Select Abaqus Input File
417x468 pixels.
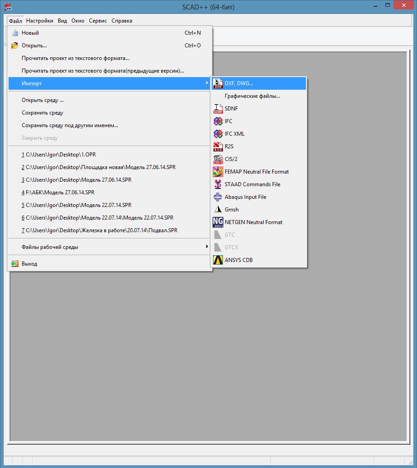259,197
